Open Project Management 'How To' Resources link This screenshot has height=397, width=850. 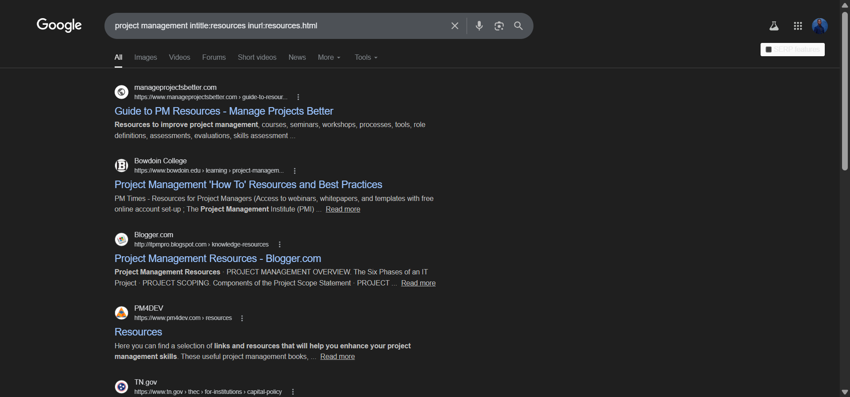(x=248, y=185)
